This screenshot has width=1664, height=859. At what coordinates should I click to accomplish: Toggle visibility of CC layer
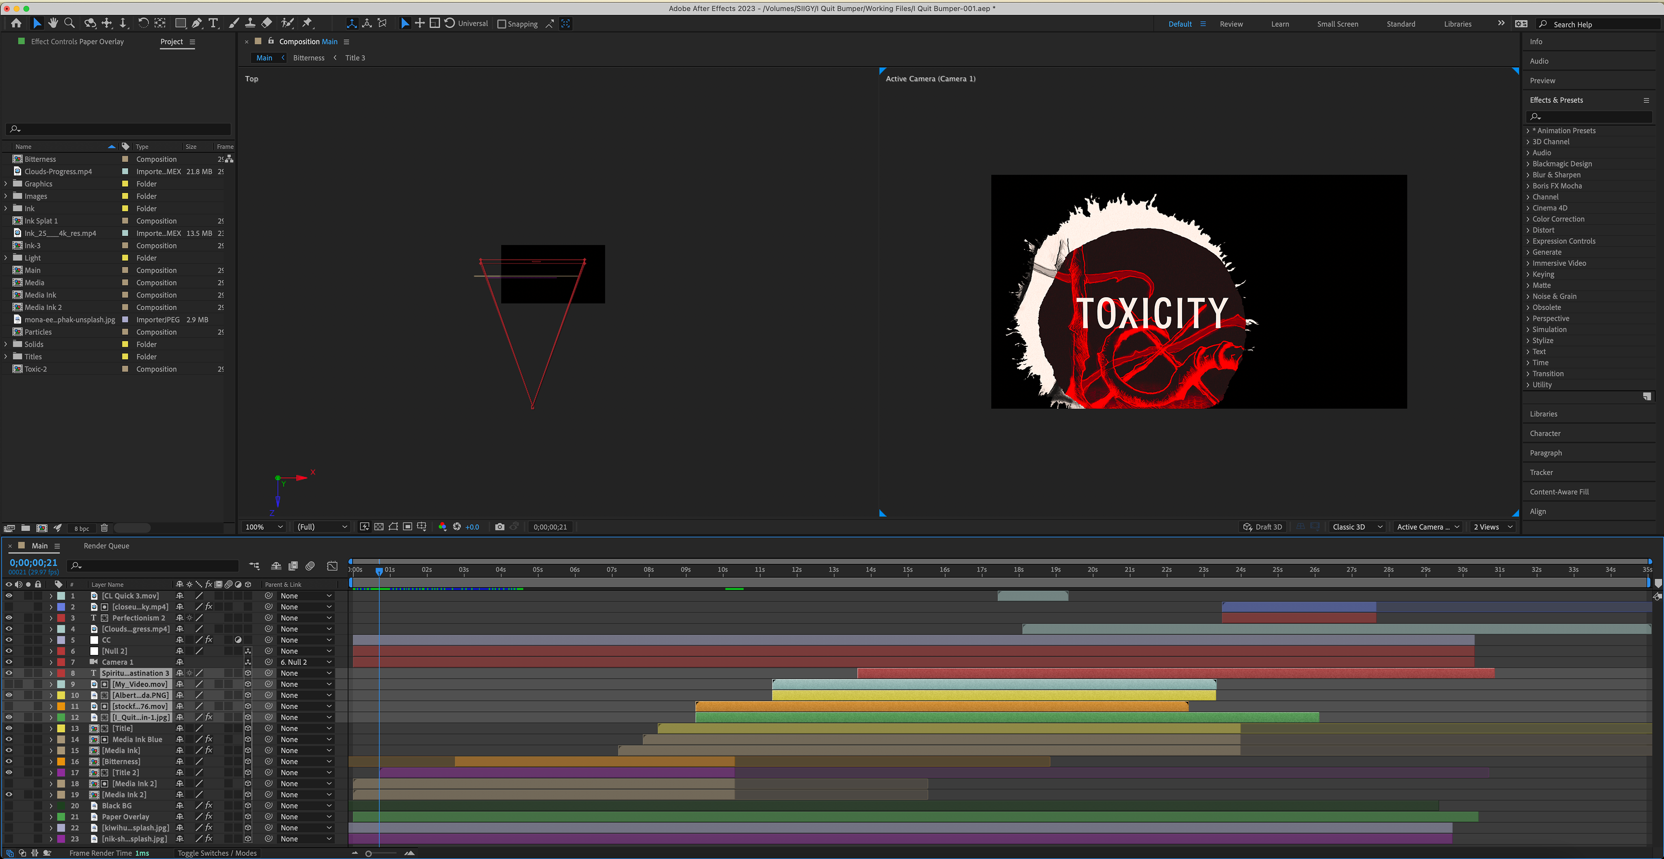pos(9,640)
